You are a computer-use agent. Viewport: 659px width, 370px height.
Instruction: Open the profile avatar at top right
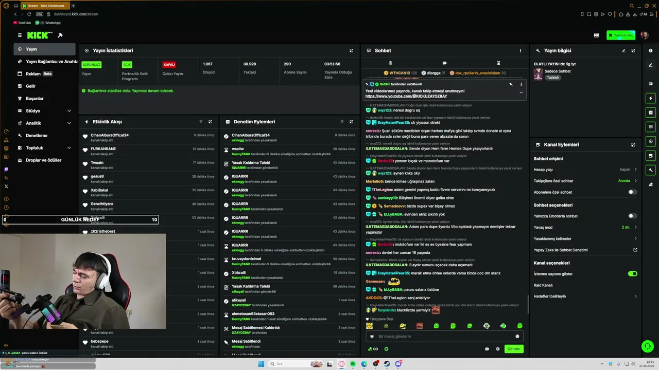click(644, 35)
